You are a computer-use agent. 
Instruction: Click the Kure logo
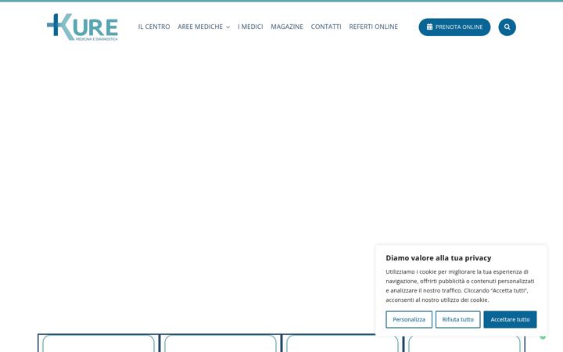[x=82, y=27]
